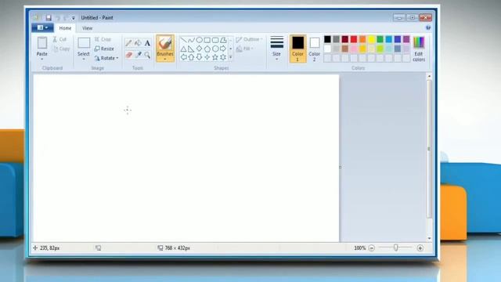The image size is (501, 282).
Task: Expand the Shapes gallery More arrow
Action: point(231,57)
